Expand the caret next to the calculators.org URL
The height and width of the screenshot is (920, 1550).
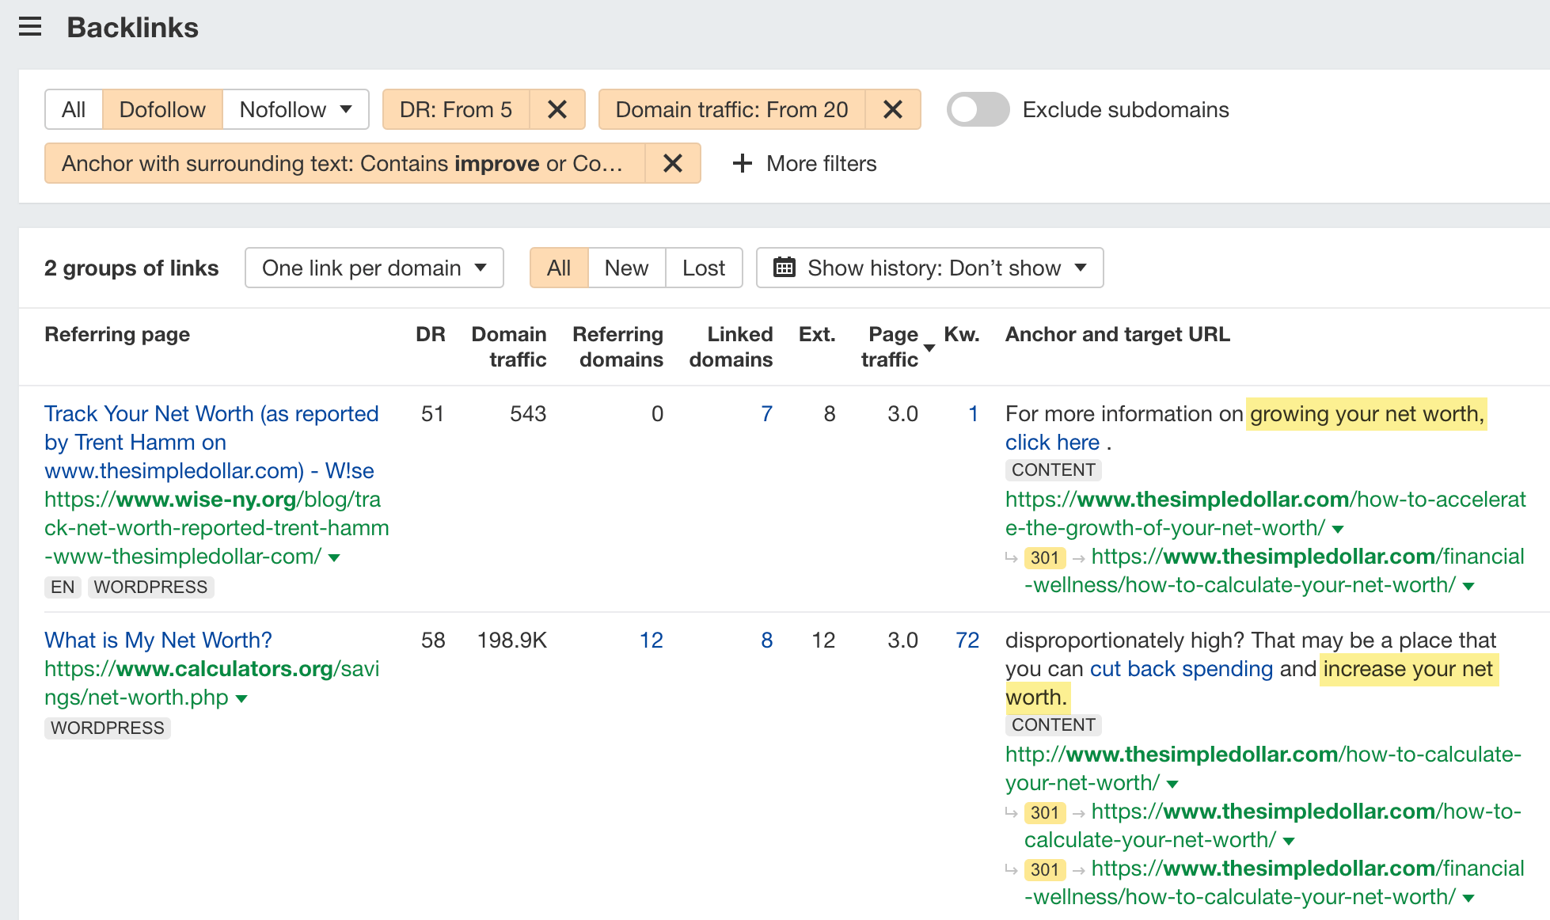point(241,698)
